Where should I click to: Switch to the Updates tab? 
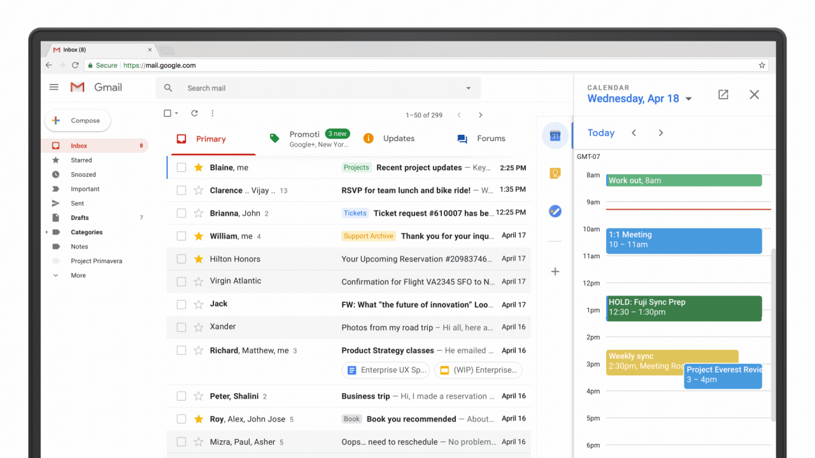click(389, 139)
